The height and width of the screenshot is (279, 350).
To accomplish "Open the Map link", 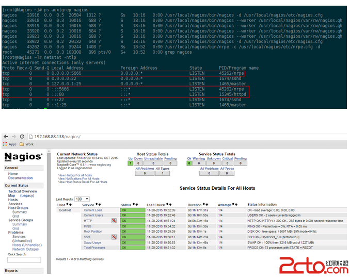I will pyautogui.click(x=11, y=195).
